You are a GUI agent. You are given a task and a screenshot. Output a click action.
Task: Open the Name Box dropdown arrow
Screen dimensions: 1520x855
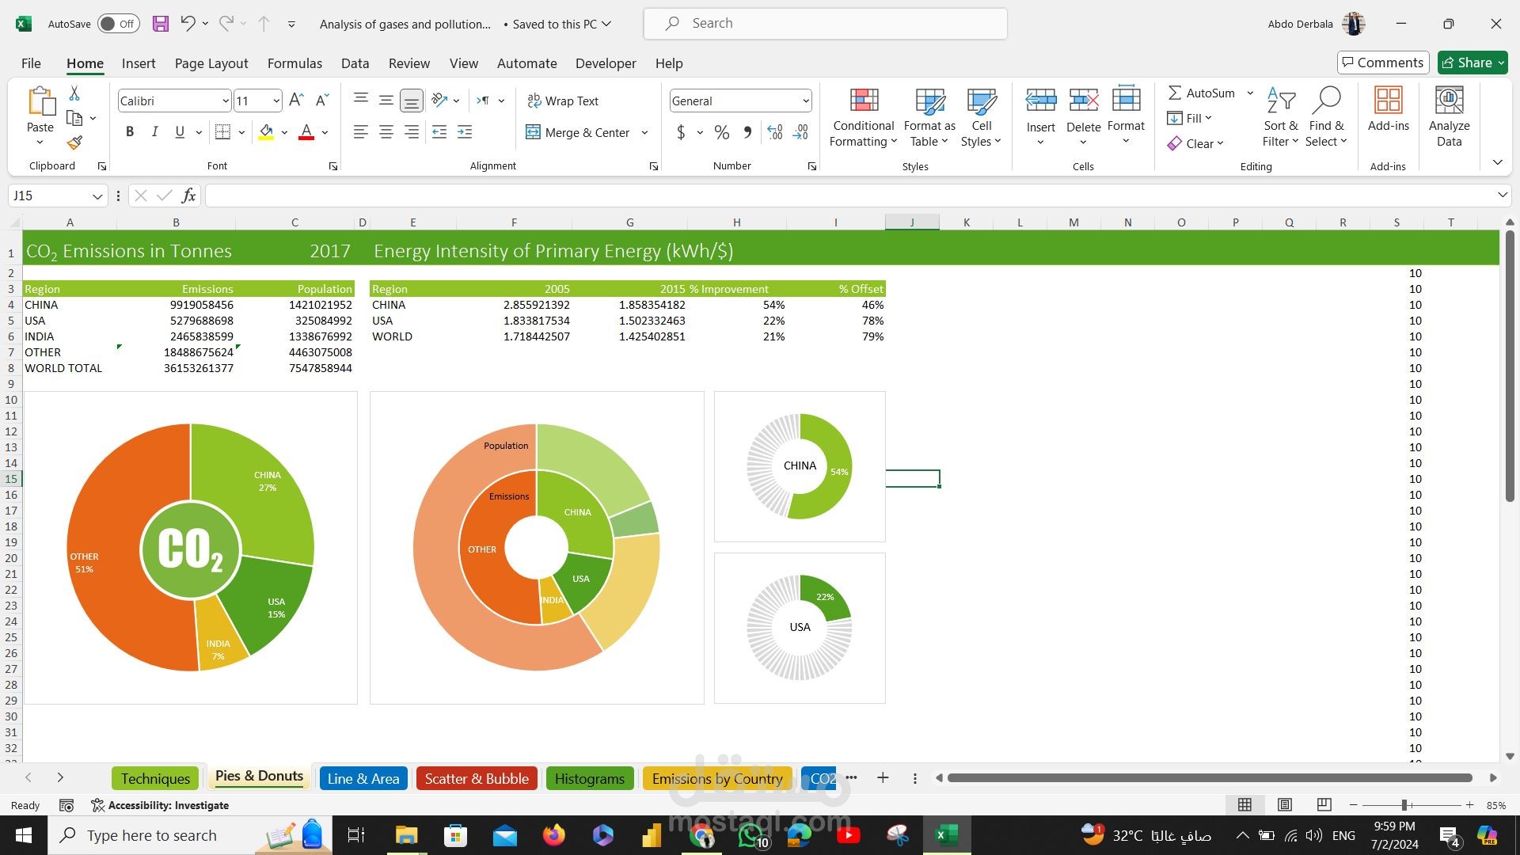point(97,196)
